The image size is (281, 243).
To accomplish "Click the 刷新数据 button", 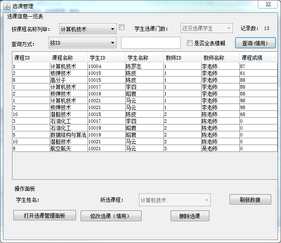I will [250, 200].
